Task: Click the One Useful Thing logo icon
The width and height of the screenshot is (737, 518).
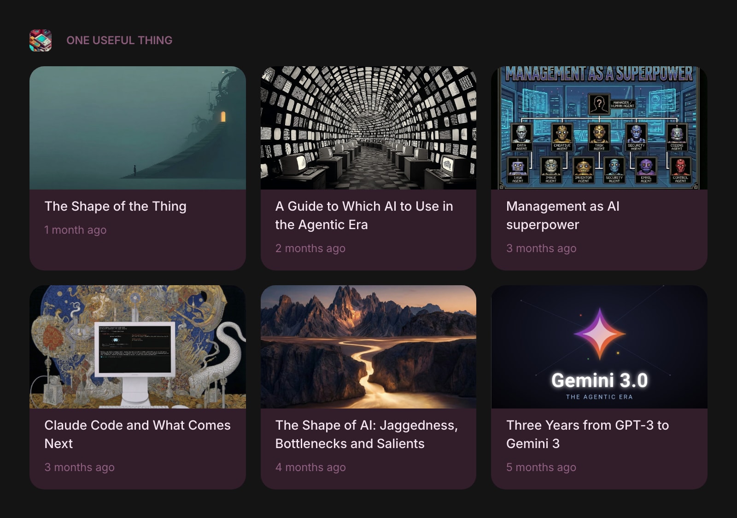Action: click(x=41, y=40)
